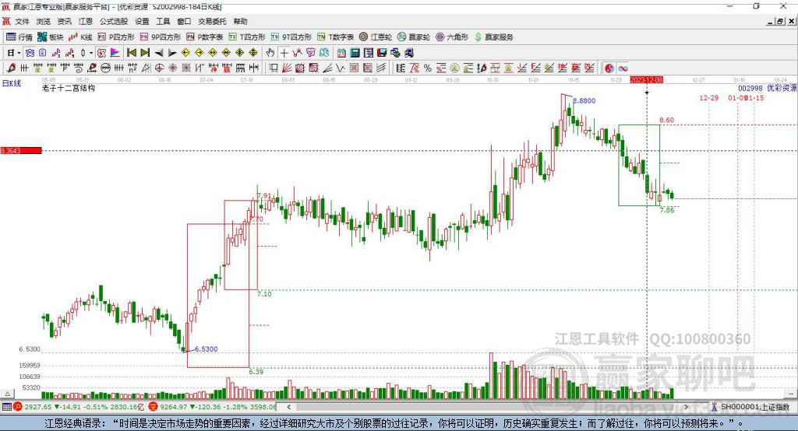Open the 公式选股 menu
This screenshot has height=431, width=798.
pyautogui.click(x=114, y=21)
